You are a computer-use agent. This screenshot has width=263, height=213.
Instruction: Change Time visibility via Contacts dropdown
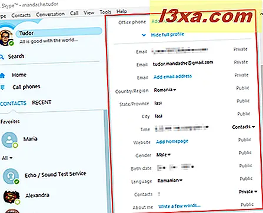[244, 127]
